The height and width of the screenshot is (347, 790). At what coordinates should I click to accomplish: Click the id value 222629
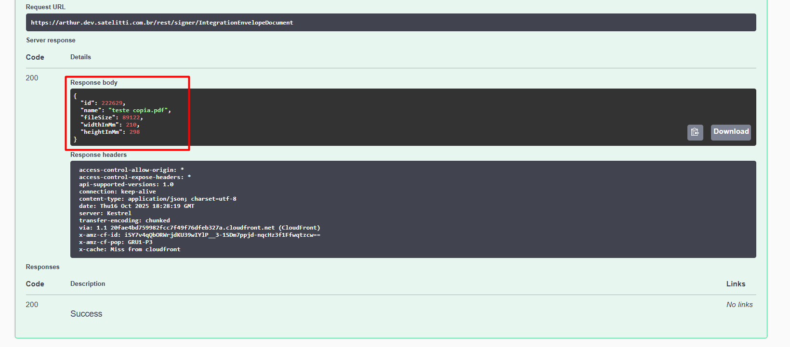coord(112,103)
